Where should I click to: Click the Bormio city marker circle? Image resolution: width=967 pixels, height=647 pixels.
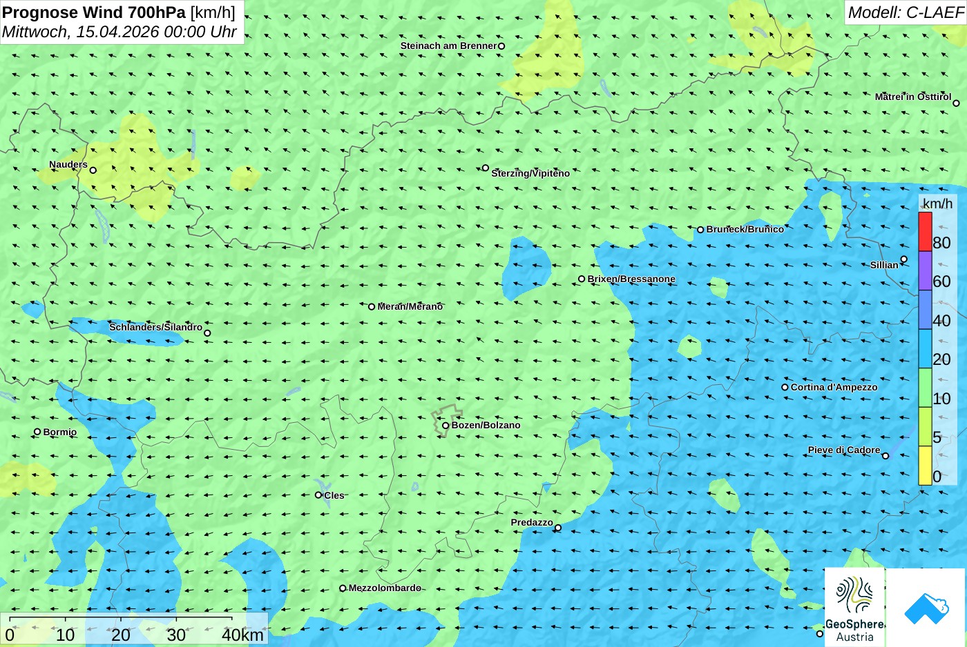point(37,432)
